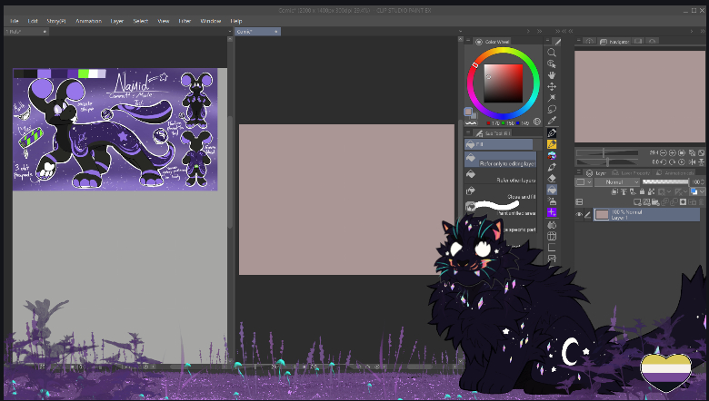The image size is (709, 401).
Task: Select the Layer 1 thumbnail
Action: 601,214
